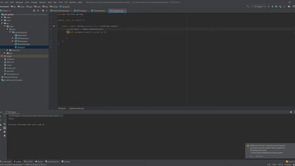The height and width of the screenshot is (166, 295).
Task: Select External Libraries node
Action: click(11, 77)
